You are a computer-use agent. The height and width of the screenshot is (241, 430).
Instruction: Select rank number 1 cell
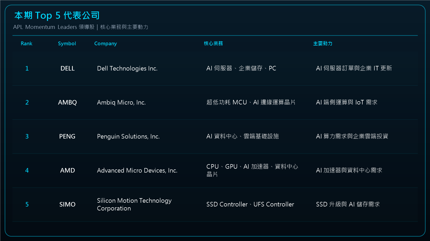[27, 69]
